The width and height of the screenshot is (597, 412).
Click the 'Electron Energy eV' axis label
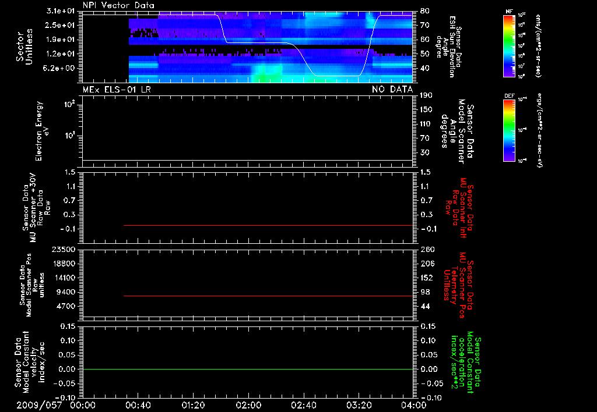click(42, 131)
